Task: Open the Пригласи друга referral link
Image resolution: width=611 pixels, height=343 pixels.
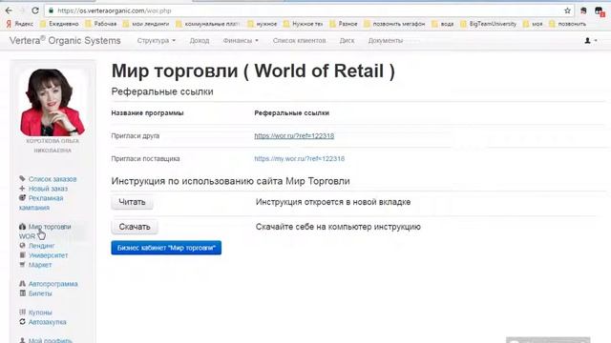Action: click(x=294, y=135)
